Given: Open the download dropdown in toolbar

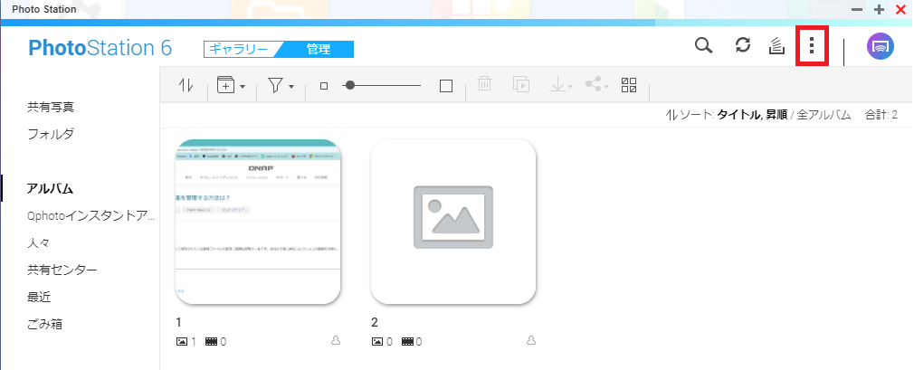Looking at the screenshot, I should 561,85.
